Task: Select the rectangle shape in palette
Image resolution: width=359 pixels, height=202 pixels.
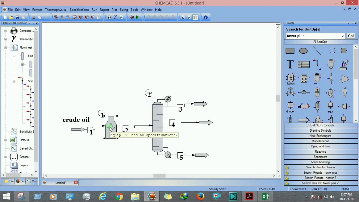Action: click(x=290, y=51)
